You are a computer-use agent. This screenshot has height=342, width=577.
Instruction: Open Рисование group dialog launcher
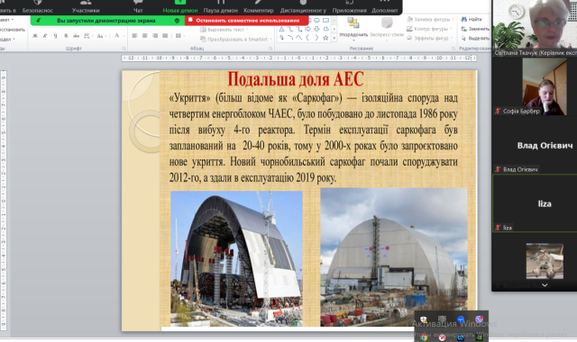(x=453, y=48)
